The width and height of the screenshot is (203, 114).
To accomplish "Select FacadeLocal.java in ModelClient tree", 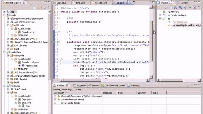I will click(30, 62).
